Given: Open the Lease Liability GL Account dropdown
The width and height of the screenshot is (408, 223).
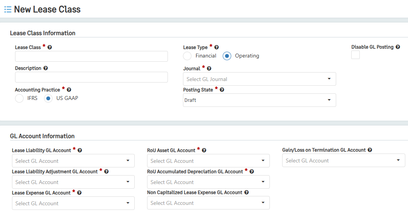Looking at the screenshot, I should [x=73, y=161].
